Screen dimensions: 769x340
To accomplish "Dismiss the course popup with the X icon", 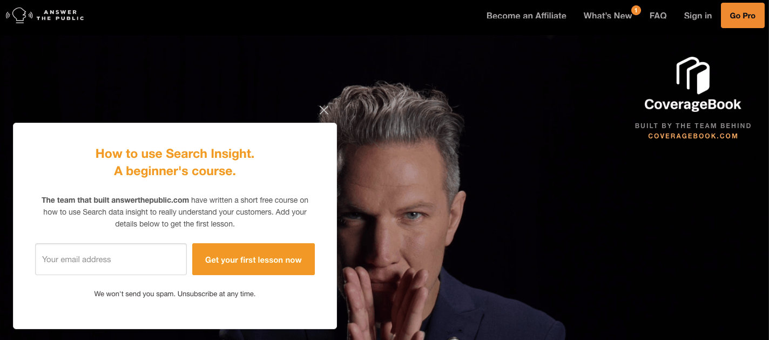I will click(x=323, y=110).
